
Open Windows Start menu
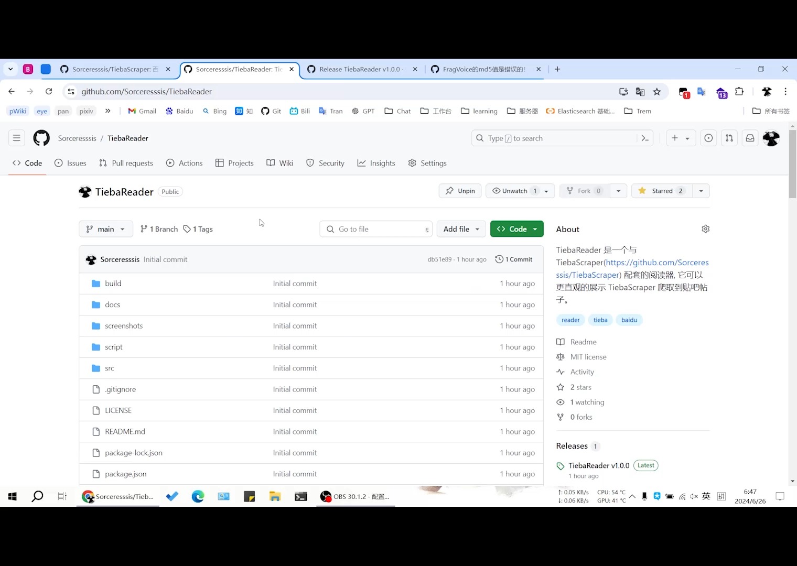[x=13, y=496]
